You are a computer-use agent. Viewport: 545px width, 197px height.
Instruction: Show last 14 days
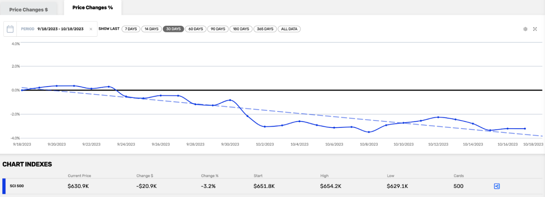click(x=152, y=29)
